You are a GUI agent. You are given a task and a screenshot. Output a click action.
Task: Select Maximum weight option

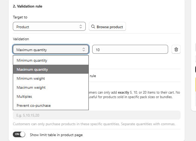pos(51,87)
